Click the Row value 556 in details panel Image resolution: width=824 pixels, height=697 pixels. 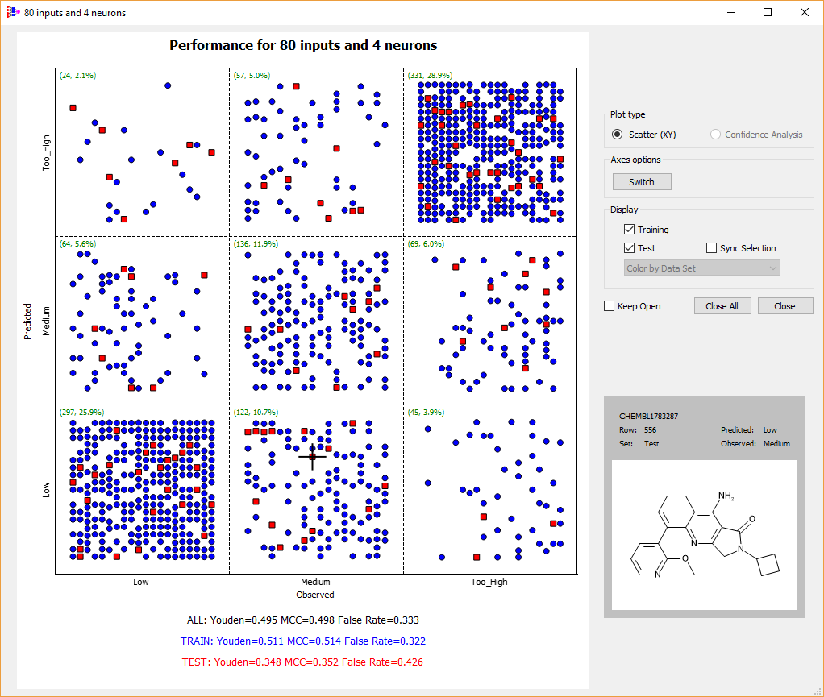650,429
